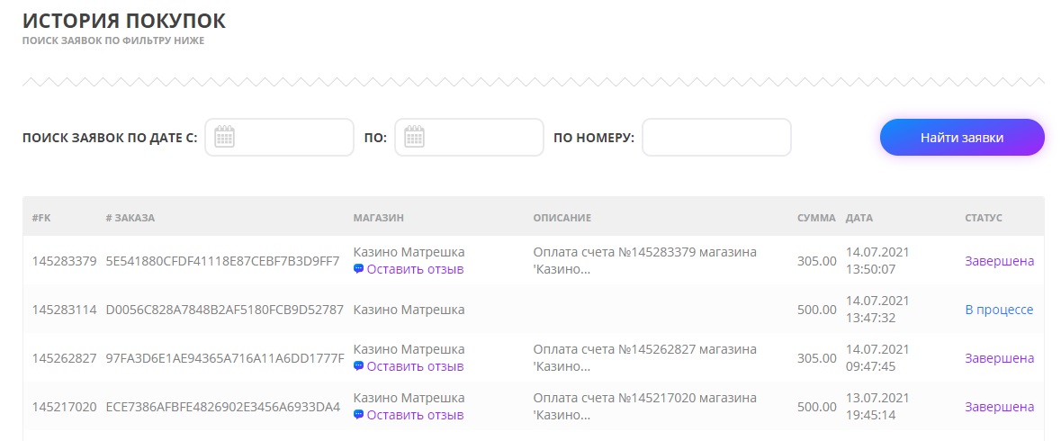Click the 'В процессе' status of order 145283114
The width and height of the screenshot is (1061, 441).
(x=999, y=310)
